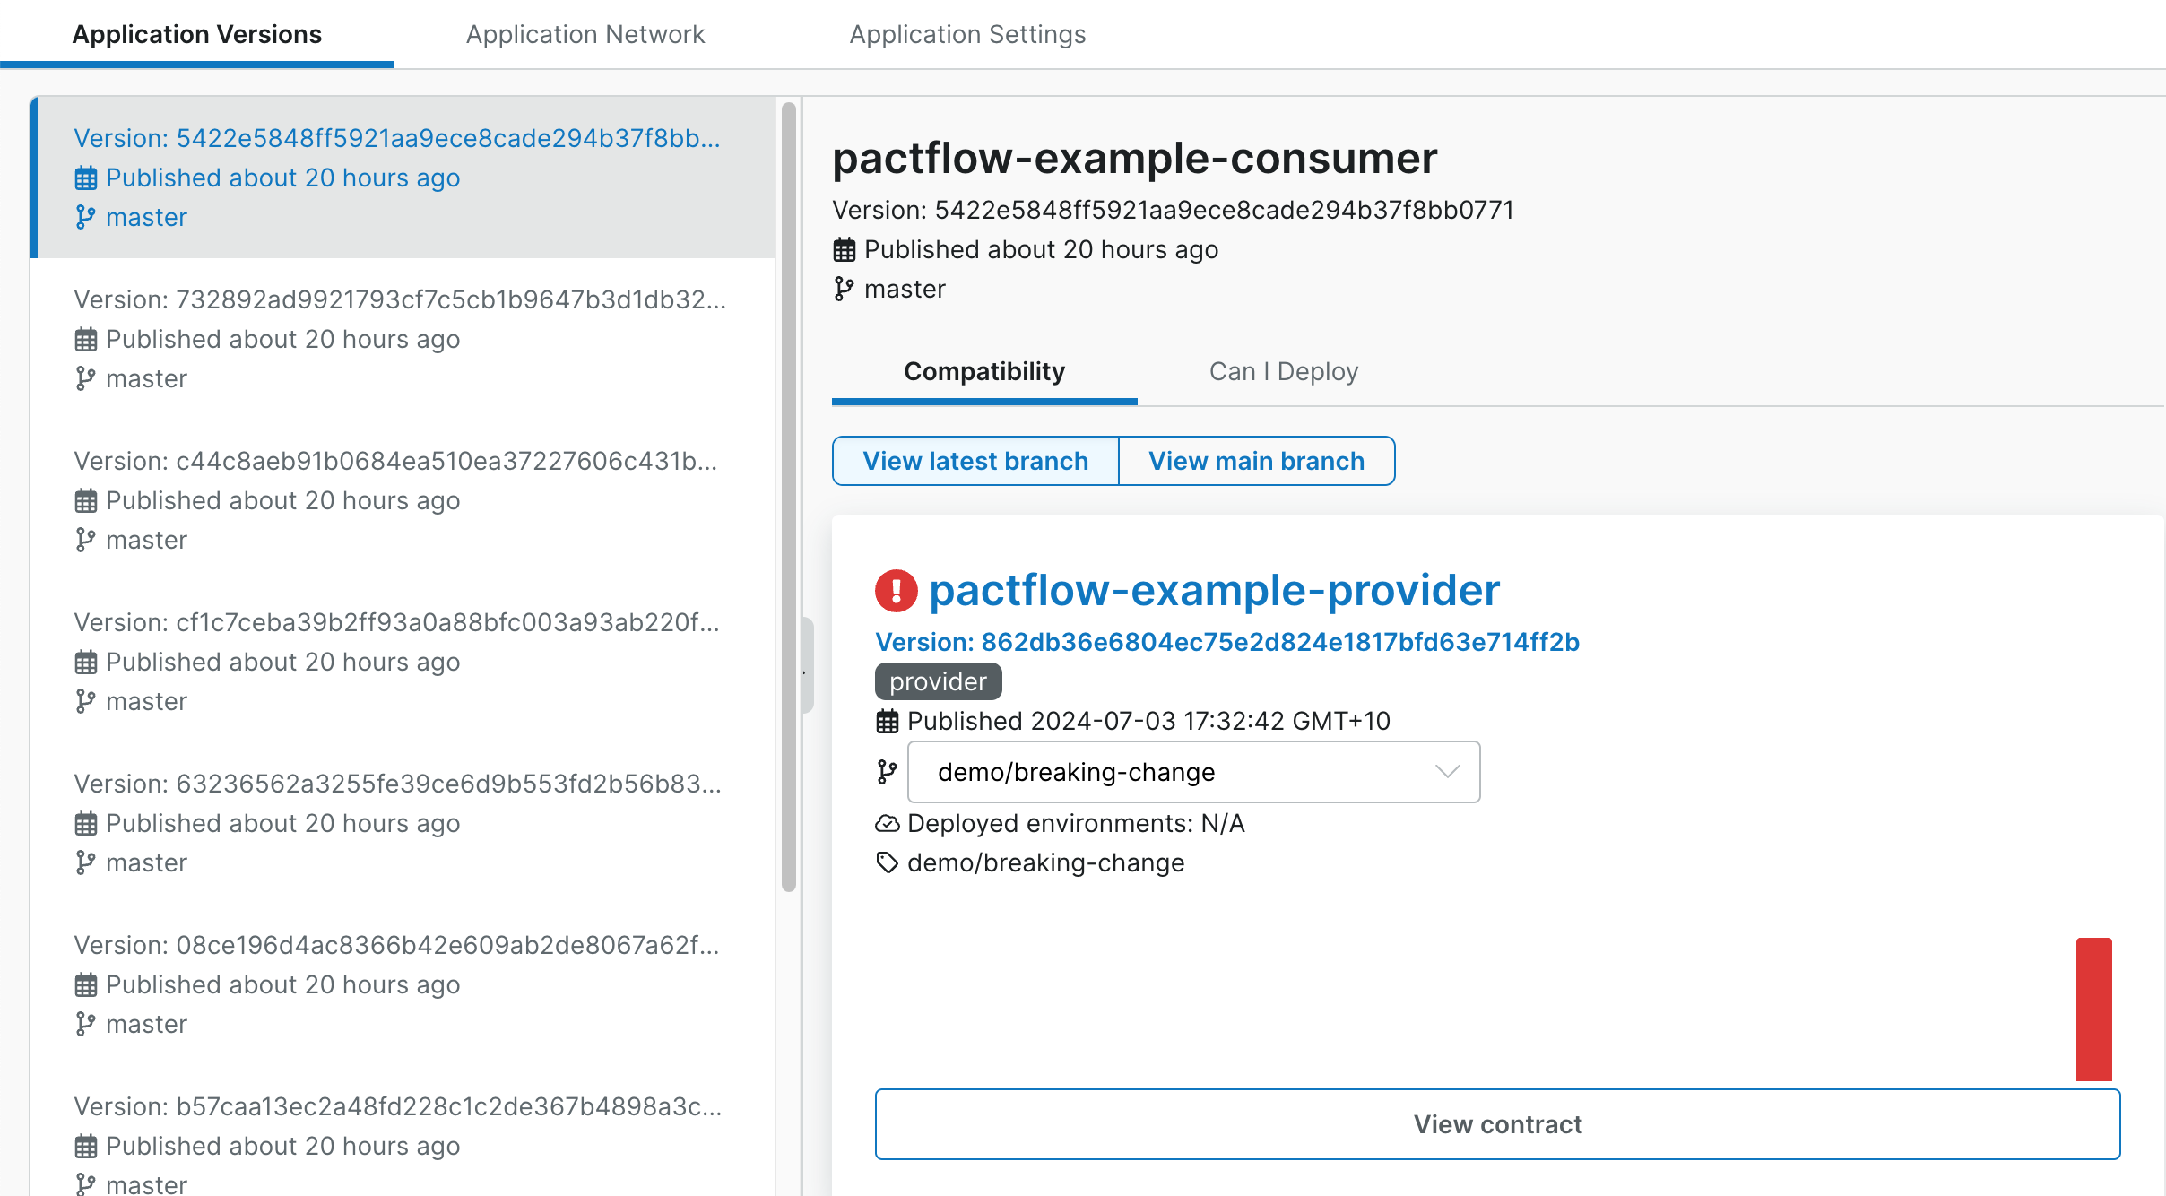
Task: Click the pactflow-example-consumer heading
Action: point(1135,159)
